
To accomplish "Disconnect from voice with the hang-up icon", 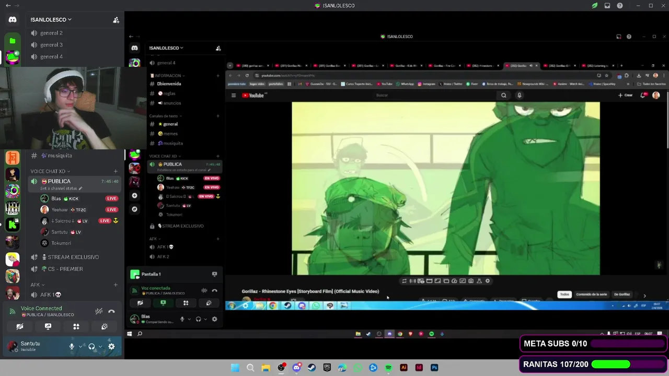I will pos(111,311).
